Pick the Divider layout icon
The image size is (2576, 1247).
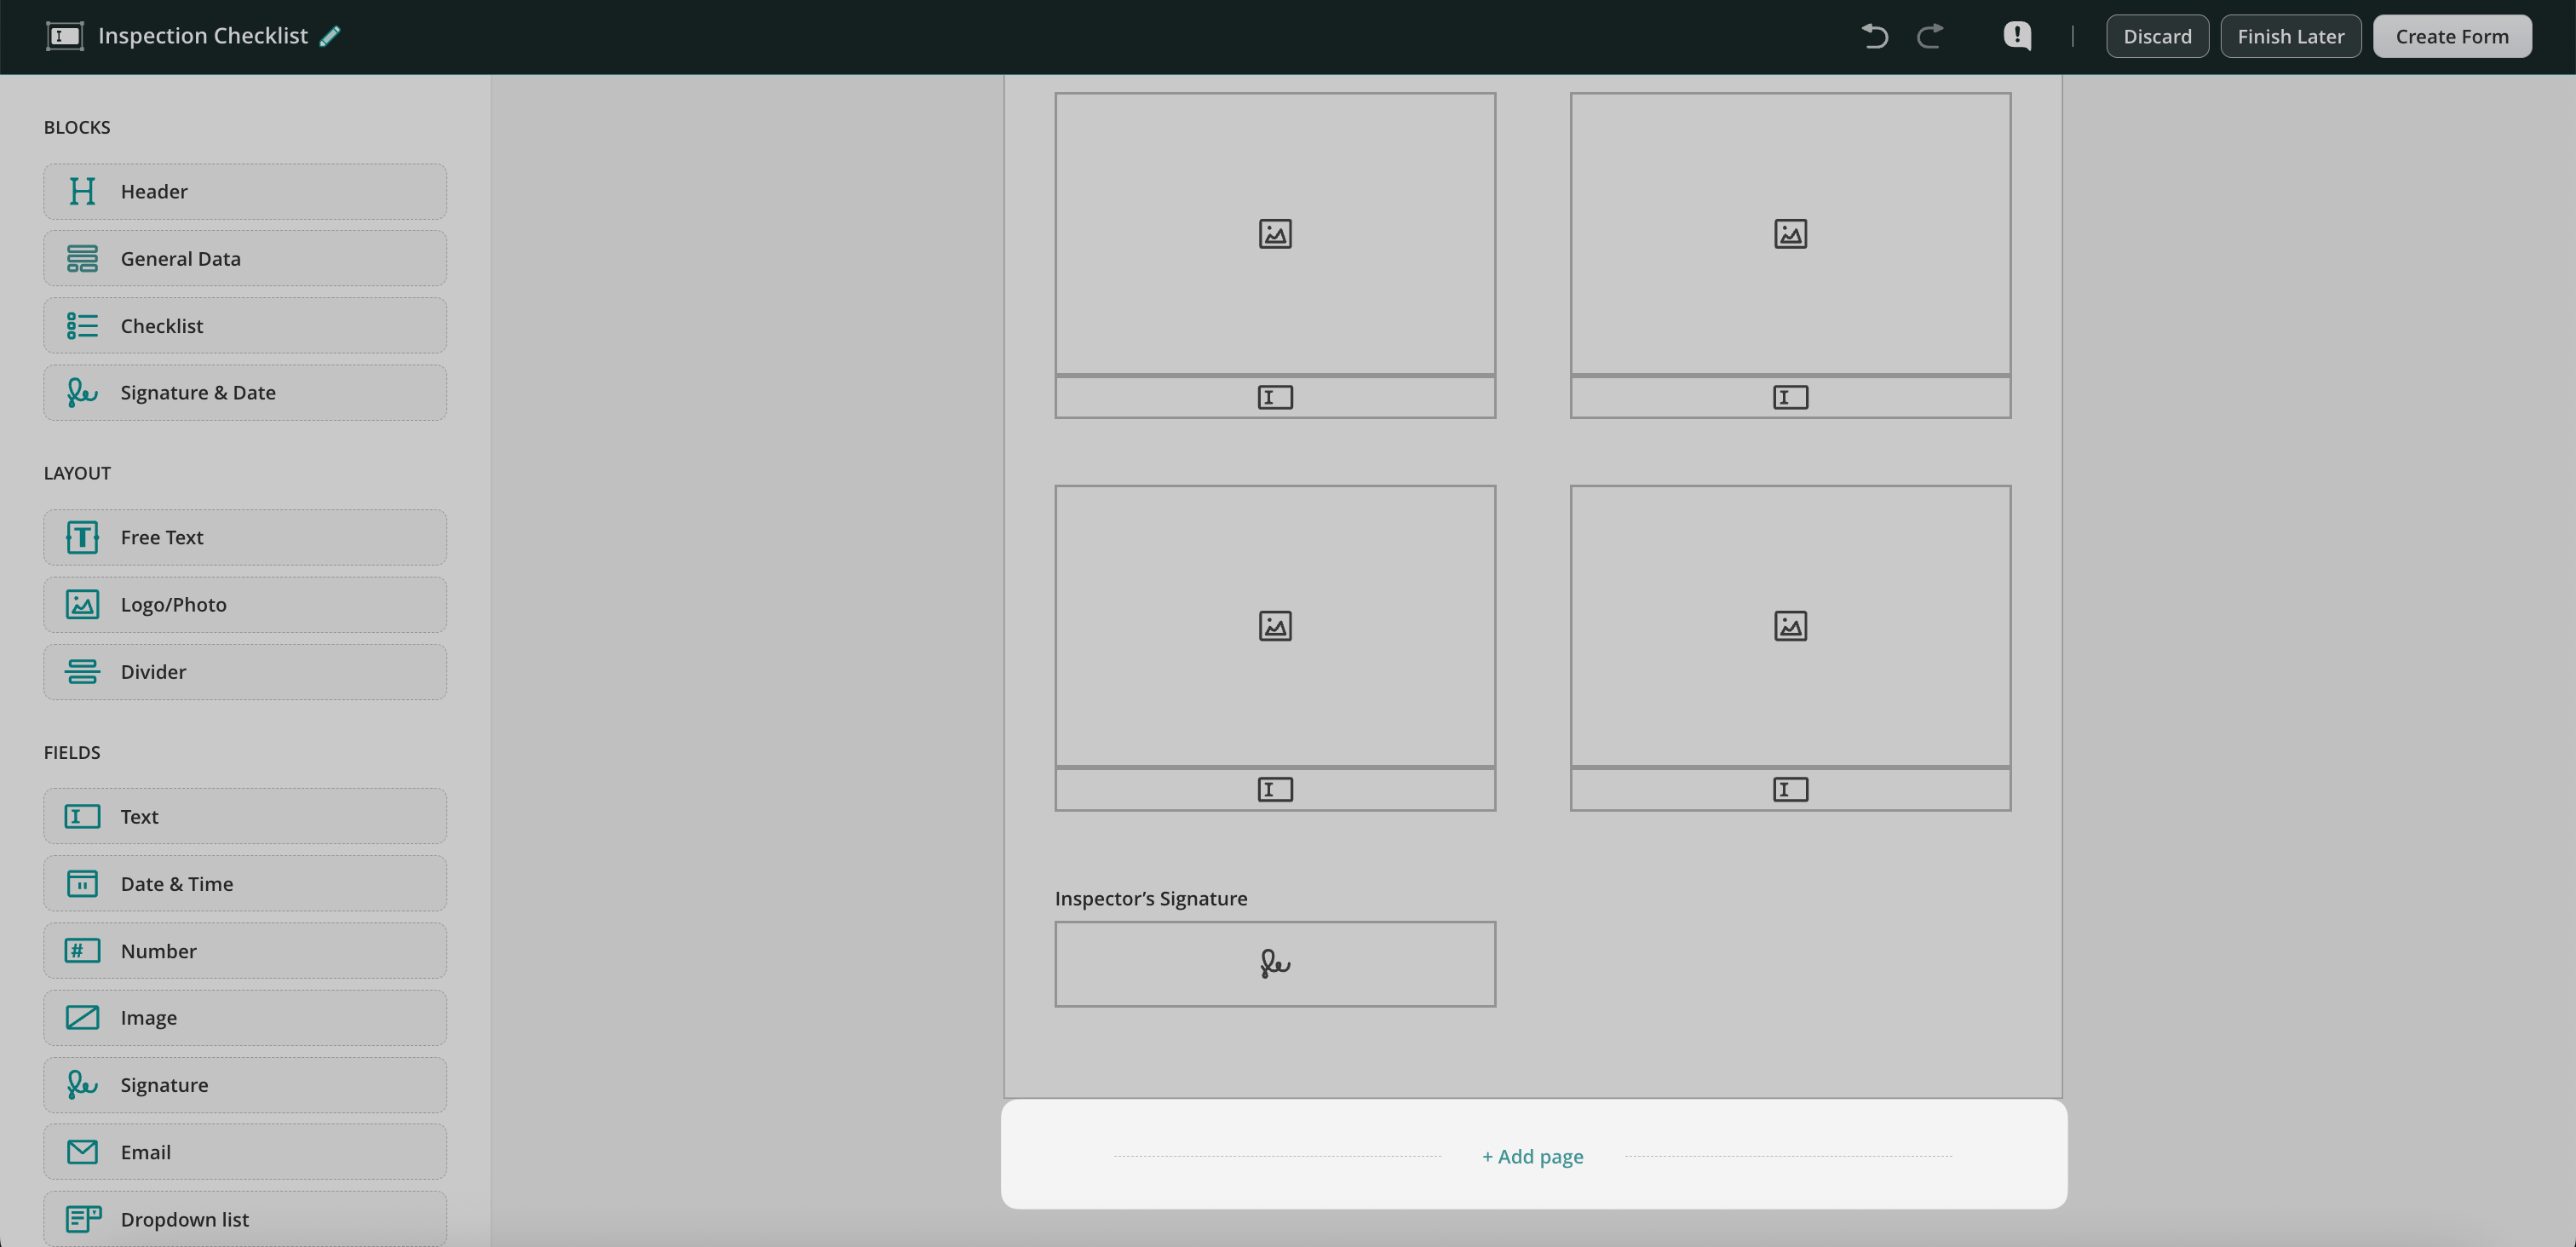click(82, 672)
